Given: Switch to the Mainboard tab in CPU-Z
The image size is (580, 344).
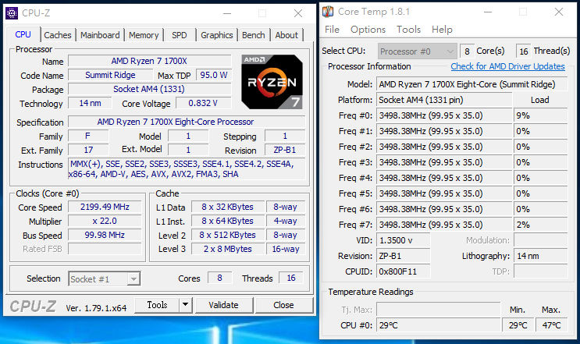Looking at the screenshot, I should point(100,35).
